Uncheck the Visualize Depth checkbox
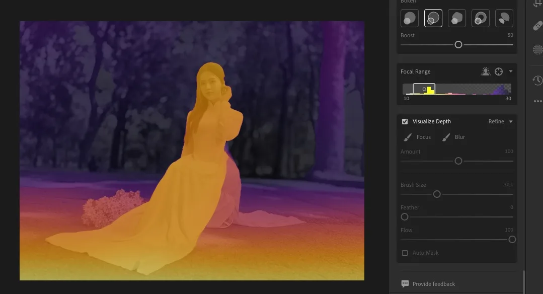Screen dimensions: 543x294 tap(405, 121)
